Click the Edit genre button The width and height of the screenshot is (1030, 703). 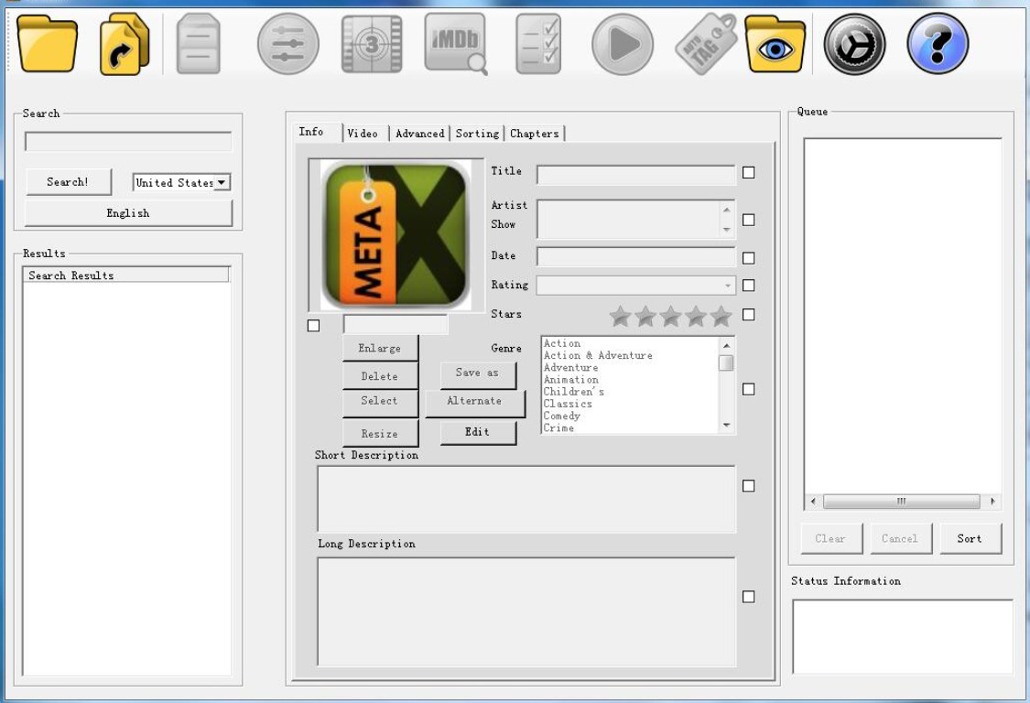(478, 432)
